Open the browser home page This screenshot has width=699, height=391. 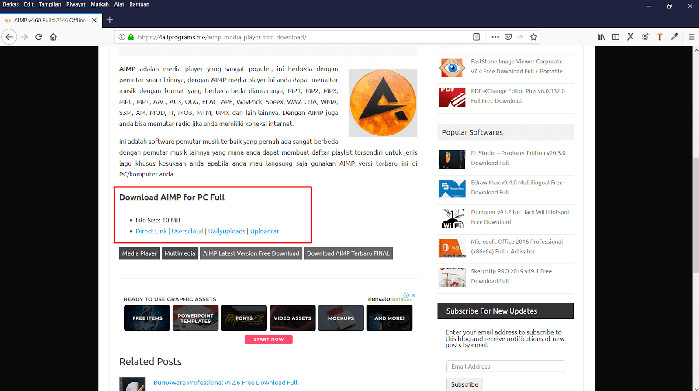(x=53, y=37)
